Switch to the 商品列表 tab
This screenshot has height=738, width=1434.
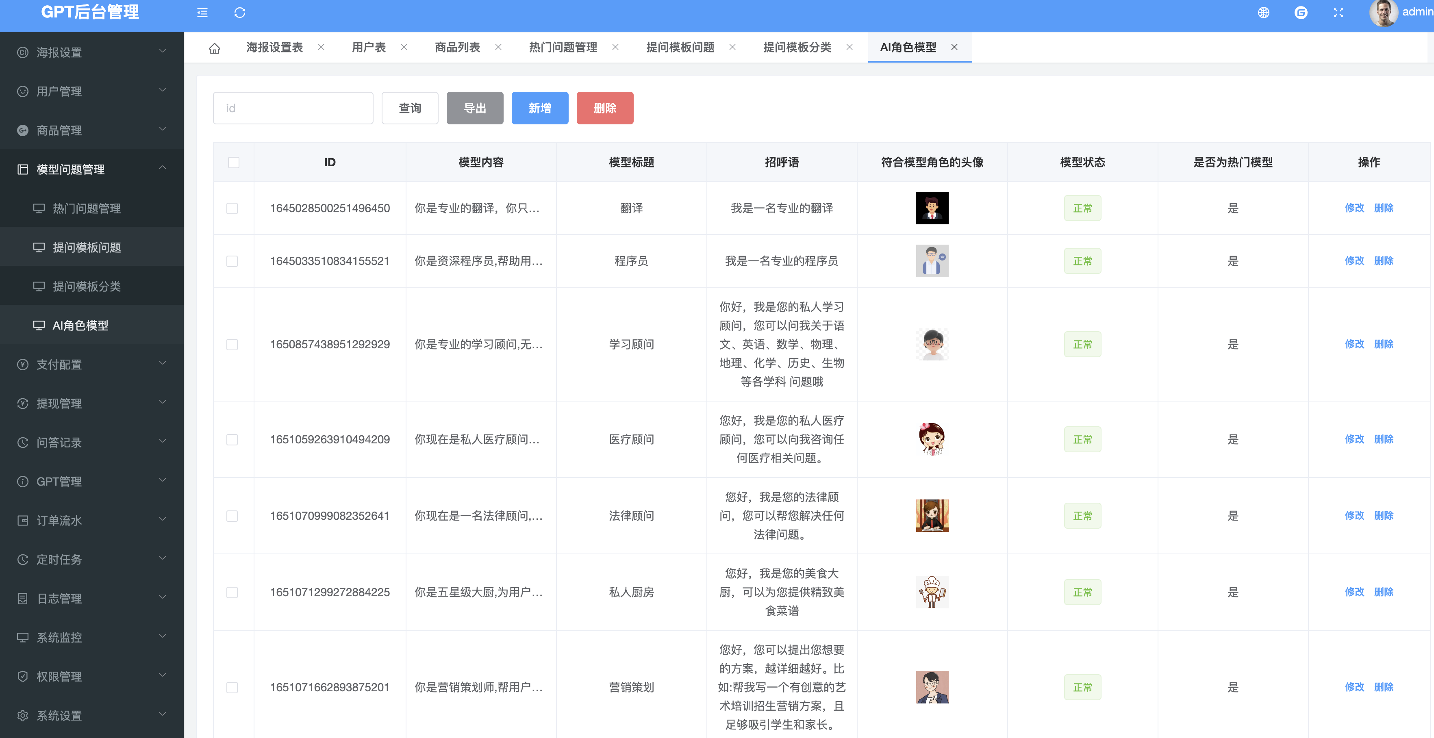tap(457, 47)
